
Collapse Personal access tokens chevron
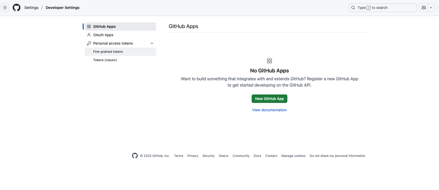[152, 43]
